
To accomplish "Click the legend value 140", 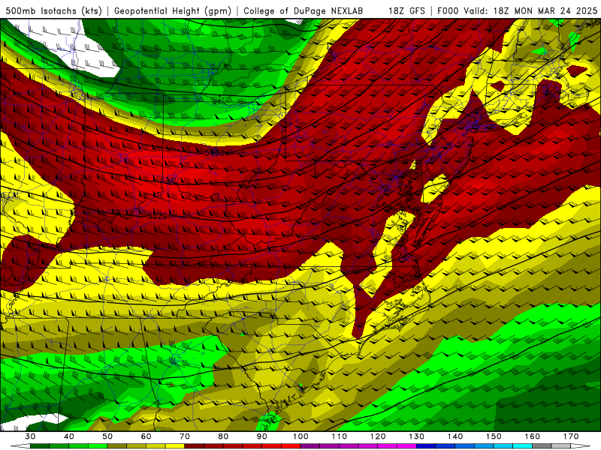I will pos(455,436).
